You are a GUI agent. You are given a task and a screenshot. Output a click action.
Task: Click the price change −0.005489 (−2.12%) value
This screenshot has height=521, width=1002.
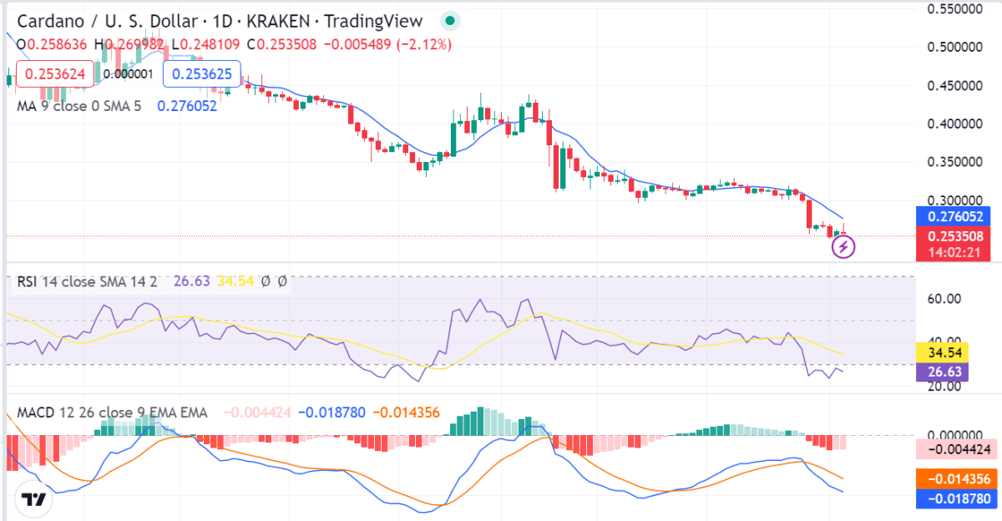point(387,43)
